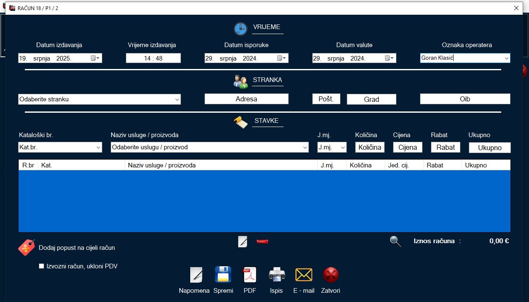The image size is (529, 302).
Task: Click the magnifying glass search icon
Action: pyautogui.click(x=395, y=241)
